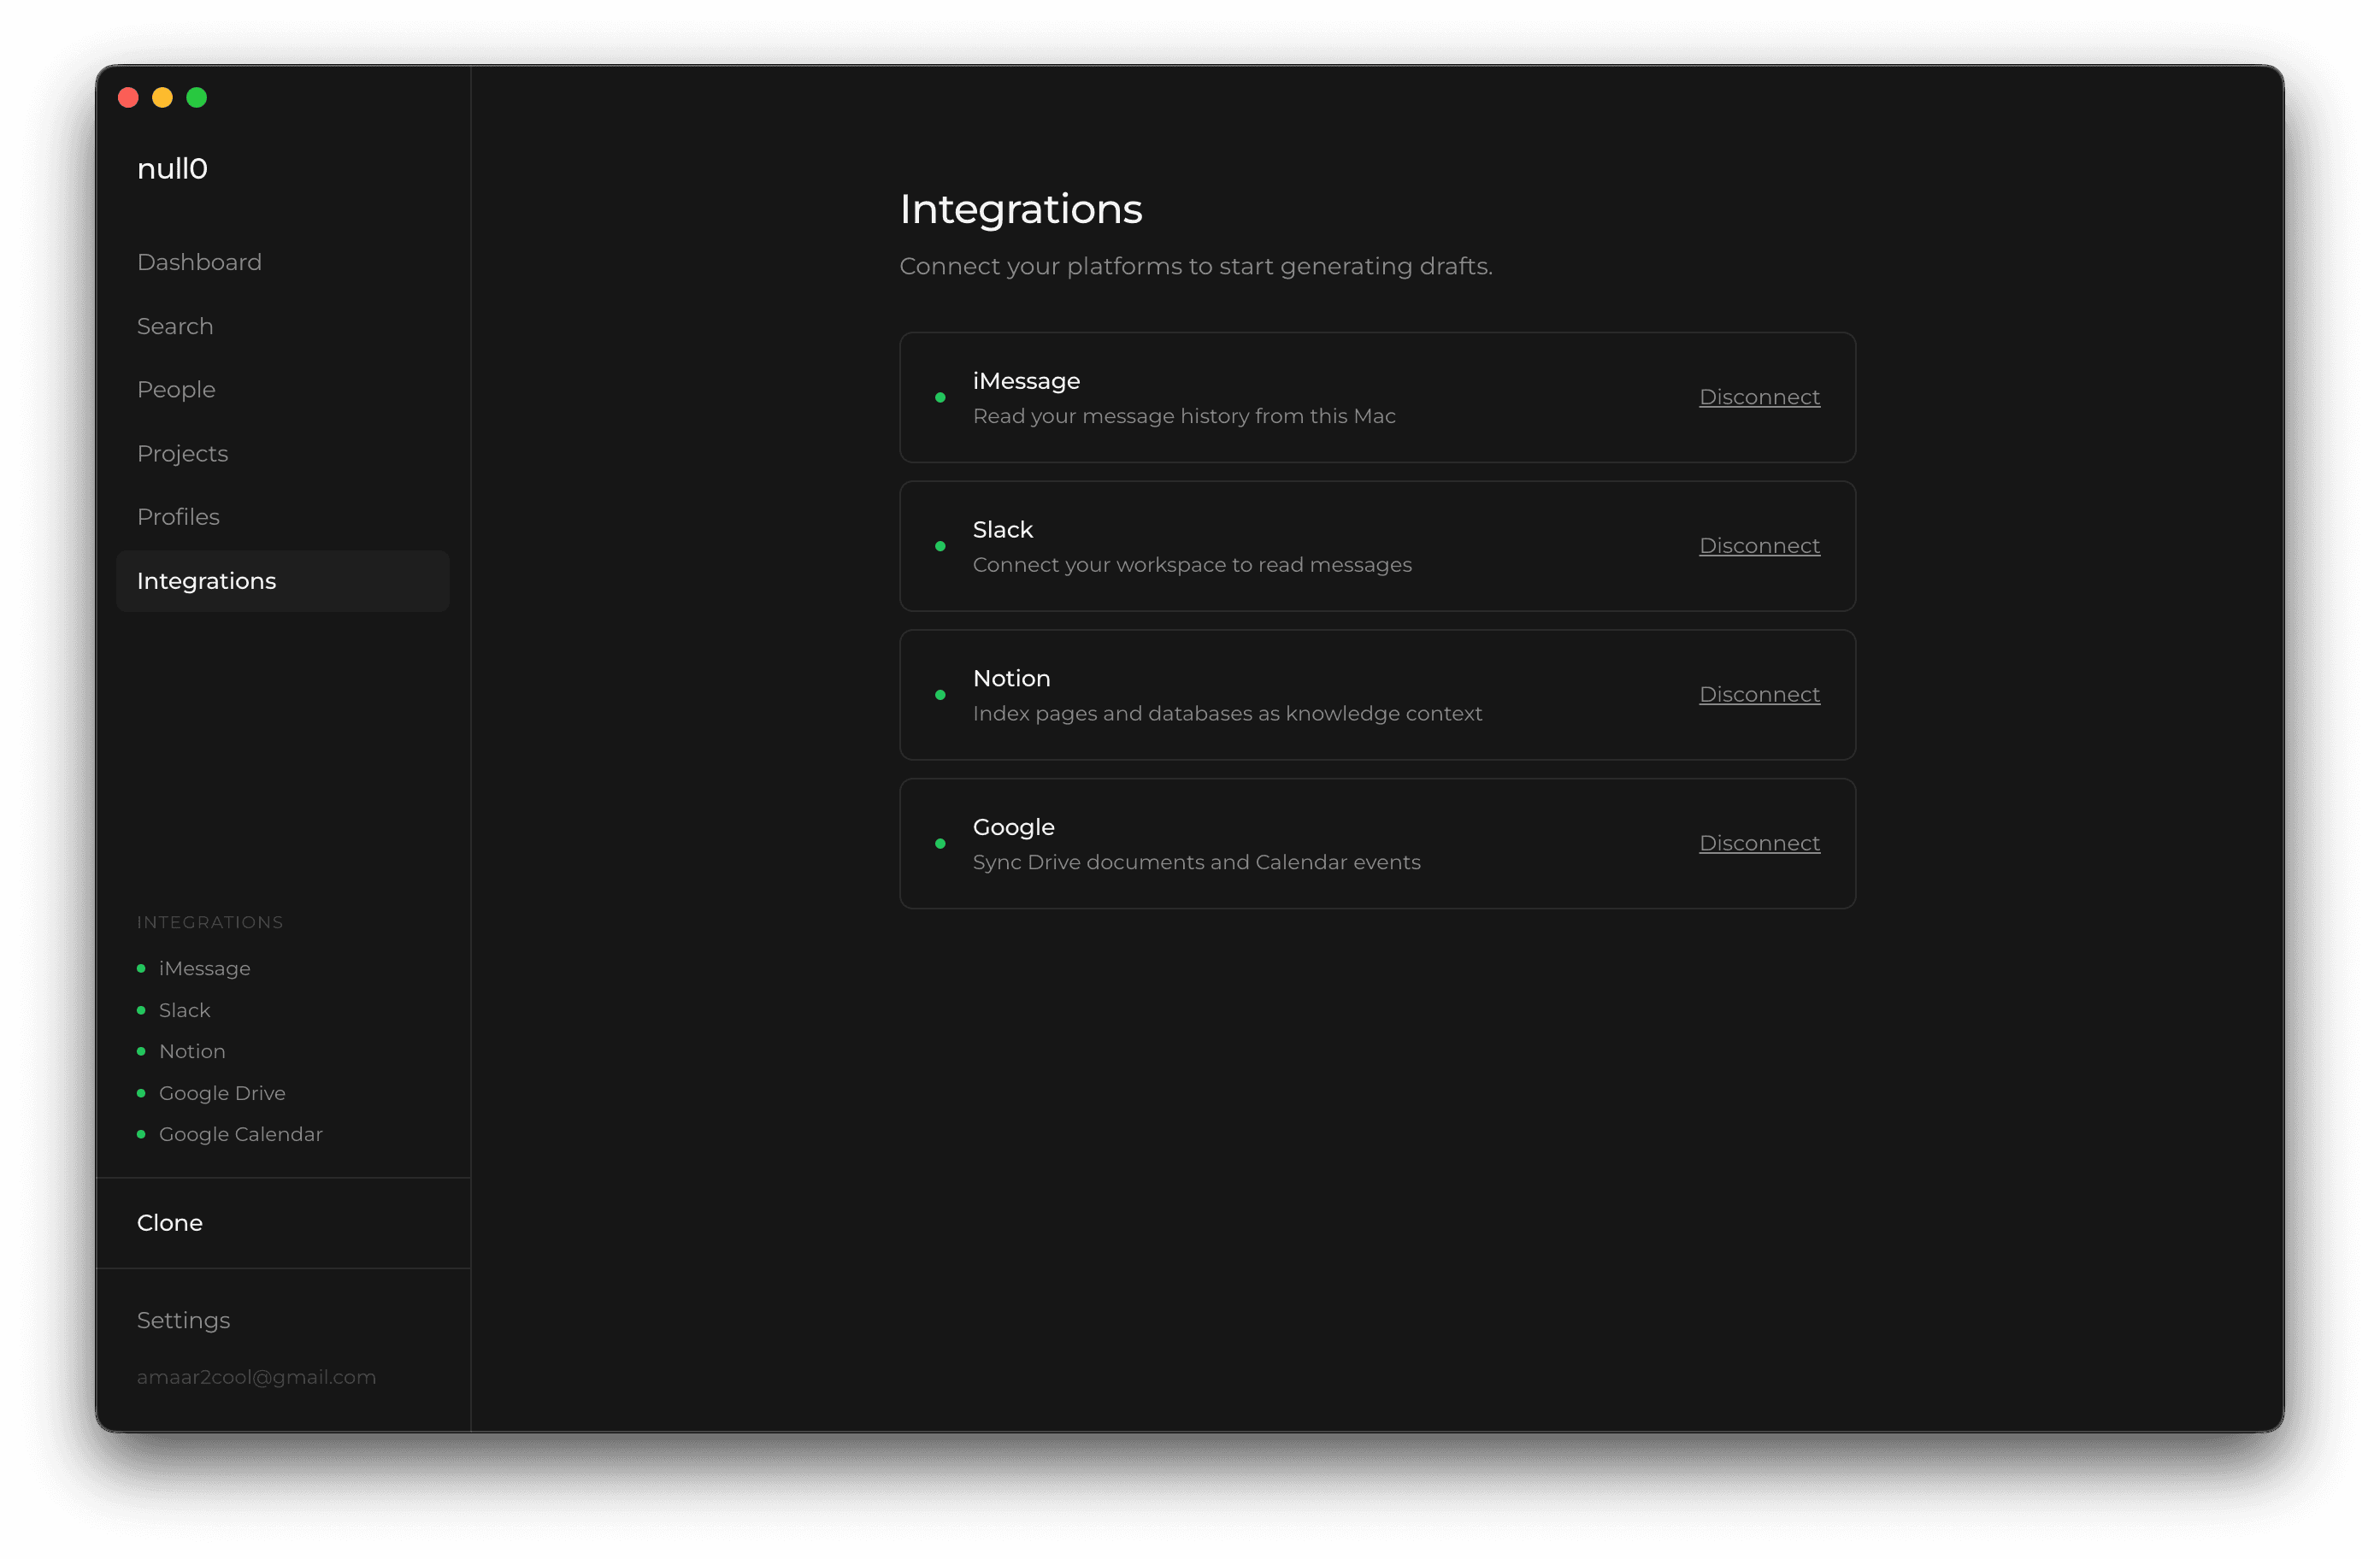
Task: Click the Notion status dot in sidebar
Action: (141, 1051)
